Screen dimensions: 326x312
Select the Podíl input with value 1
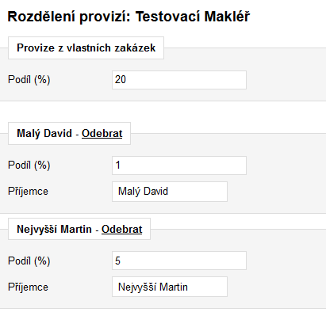point(179,166)
